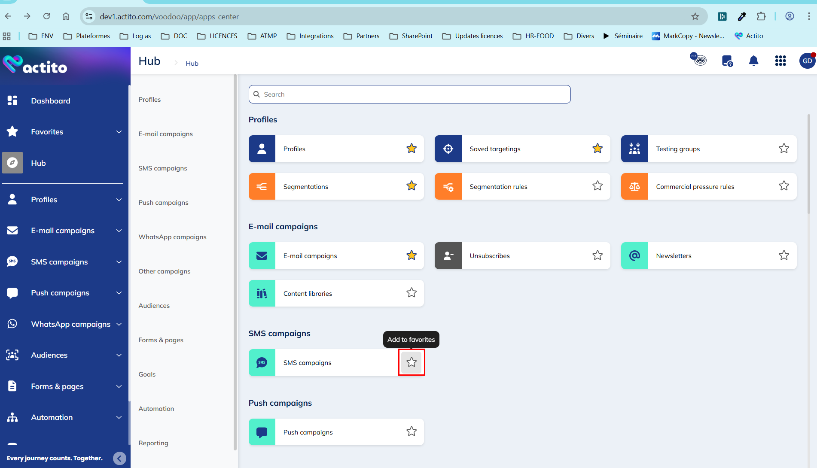817x468 pixels.
Task: Click the Hub search field
Action: pyautogui.click(x=409, y=94)
